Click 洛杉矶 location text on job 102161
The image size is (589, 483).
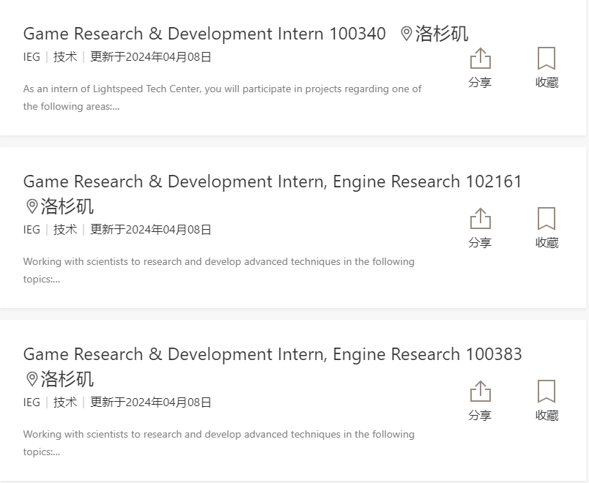coord(67,206)
